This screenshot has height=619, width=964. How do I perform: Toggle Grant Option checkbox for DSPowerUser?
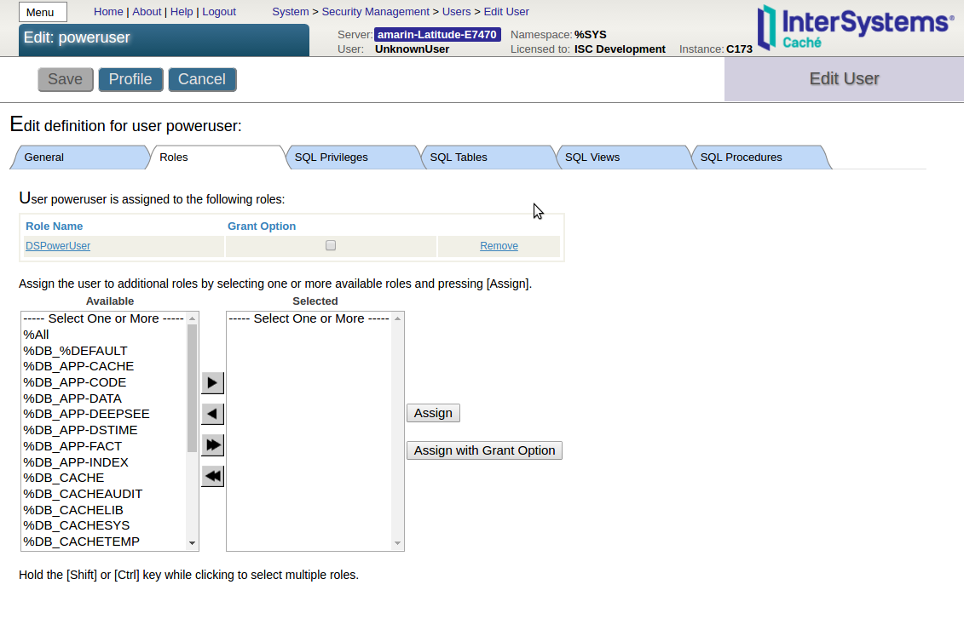331,245
